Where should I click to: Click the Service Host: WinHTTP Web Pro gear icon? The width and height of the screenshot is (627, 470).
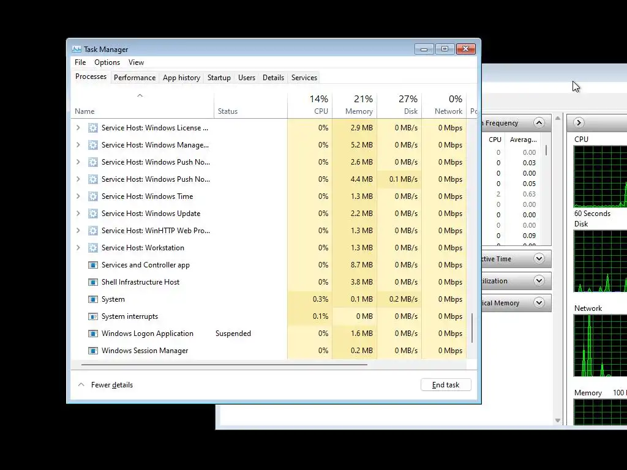(x=93, y=231)
